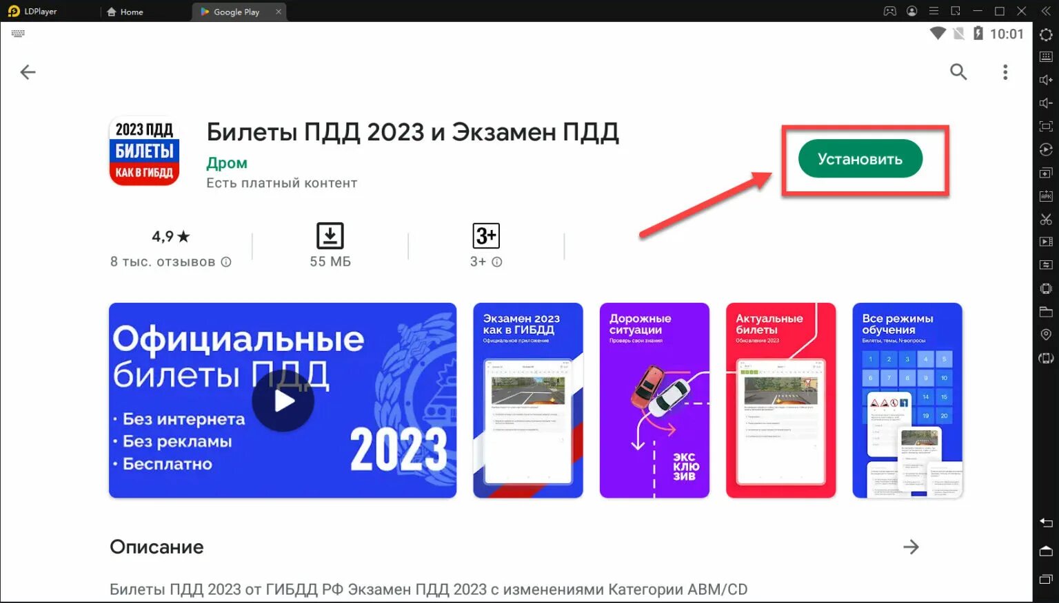
Task: Click the app title Билеты ПДД 2023
Action: [x=413, y=131]
